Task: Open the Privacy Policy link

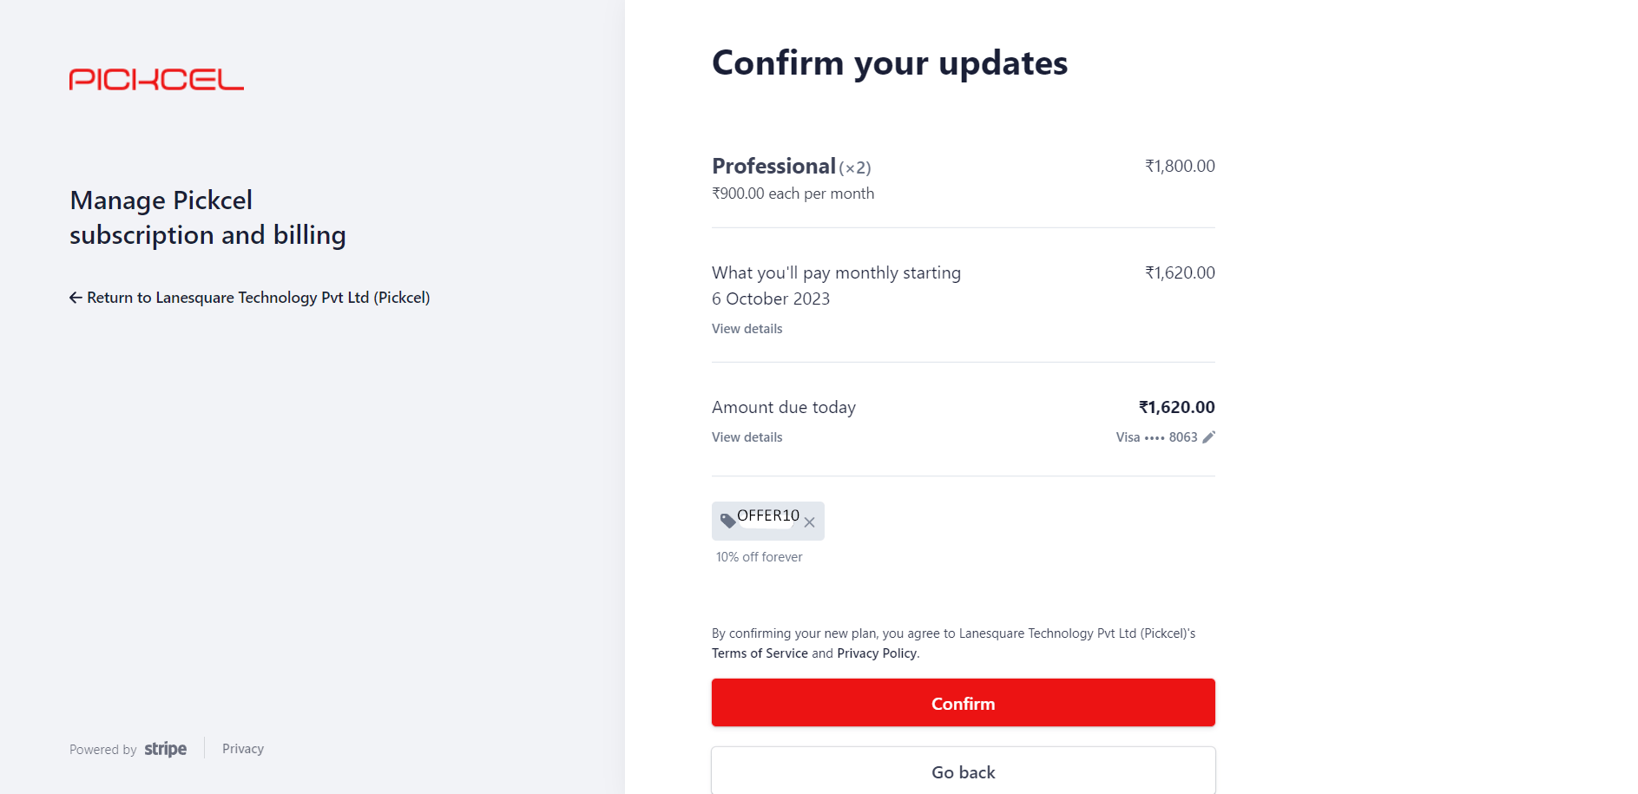Action: point(877,653)
